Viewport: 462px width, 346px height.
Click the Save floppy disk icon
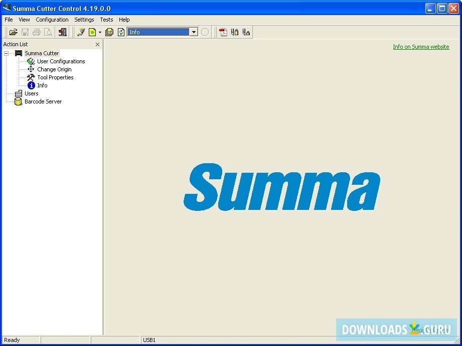pos(25,32)
